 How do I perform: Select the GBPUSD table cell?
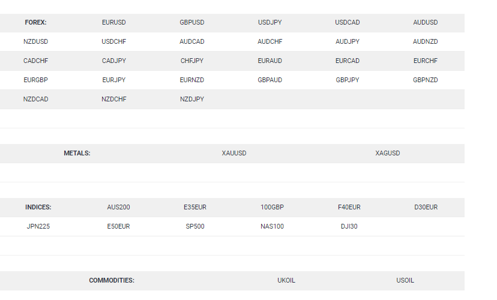(191, 22)
